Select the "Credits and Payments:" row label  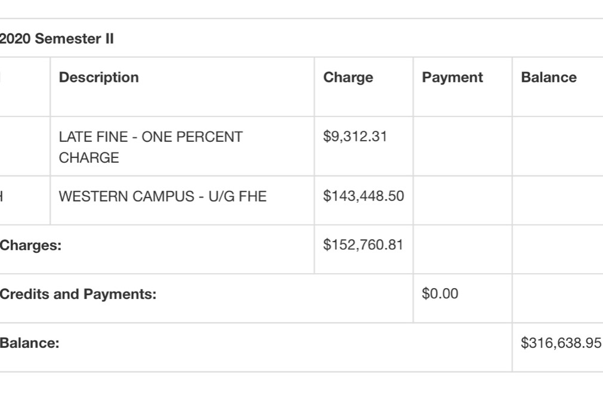[78, 294]
